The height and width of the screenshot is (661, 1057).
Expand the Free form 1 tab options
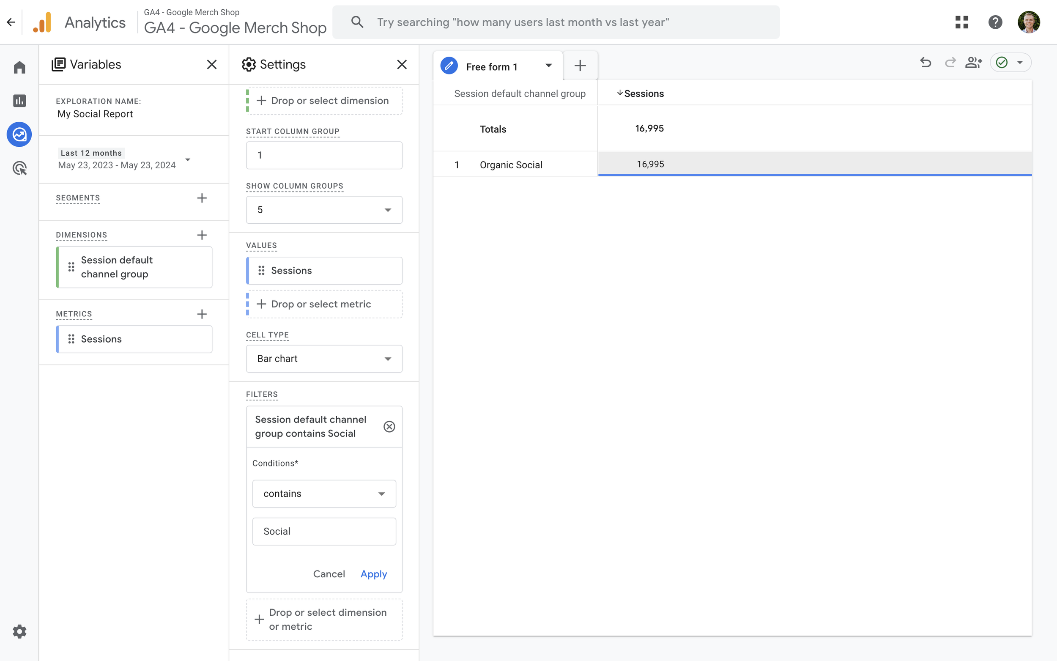pos(548,66)
